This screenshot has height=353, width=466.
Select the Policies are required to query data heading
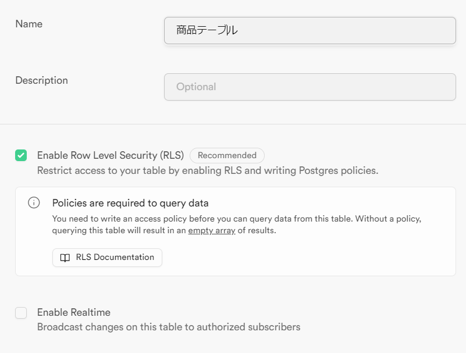(130, 203)
